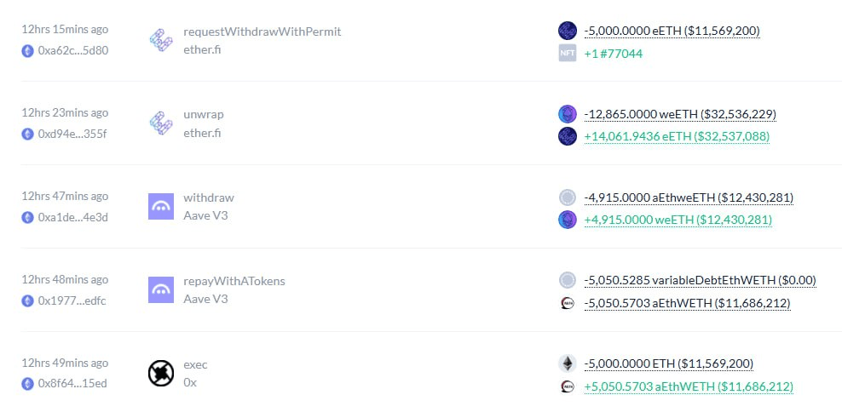Click the -5,050.5285 variableDebtEthWETH link

pyautogui.click(x=700, y=280)
